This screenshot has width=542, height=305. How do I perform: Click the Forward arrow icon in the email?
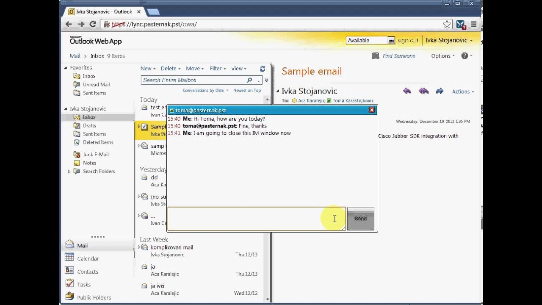point(440,91)
